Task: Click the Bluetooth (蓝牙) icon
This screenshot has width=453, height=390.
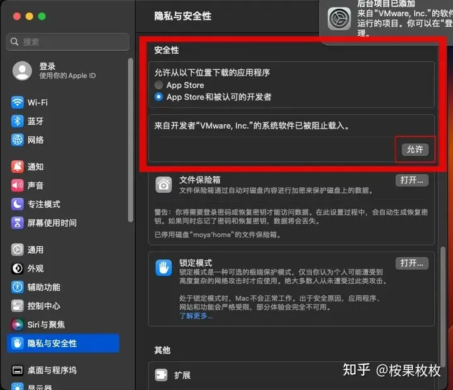Action: [18, 121]
